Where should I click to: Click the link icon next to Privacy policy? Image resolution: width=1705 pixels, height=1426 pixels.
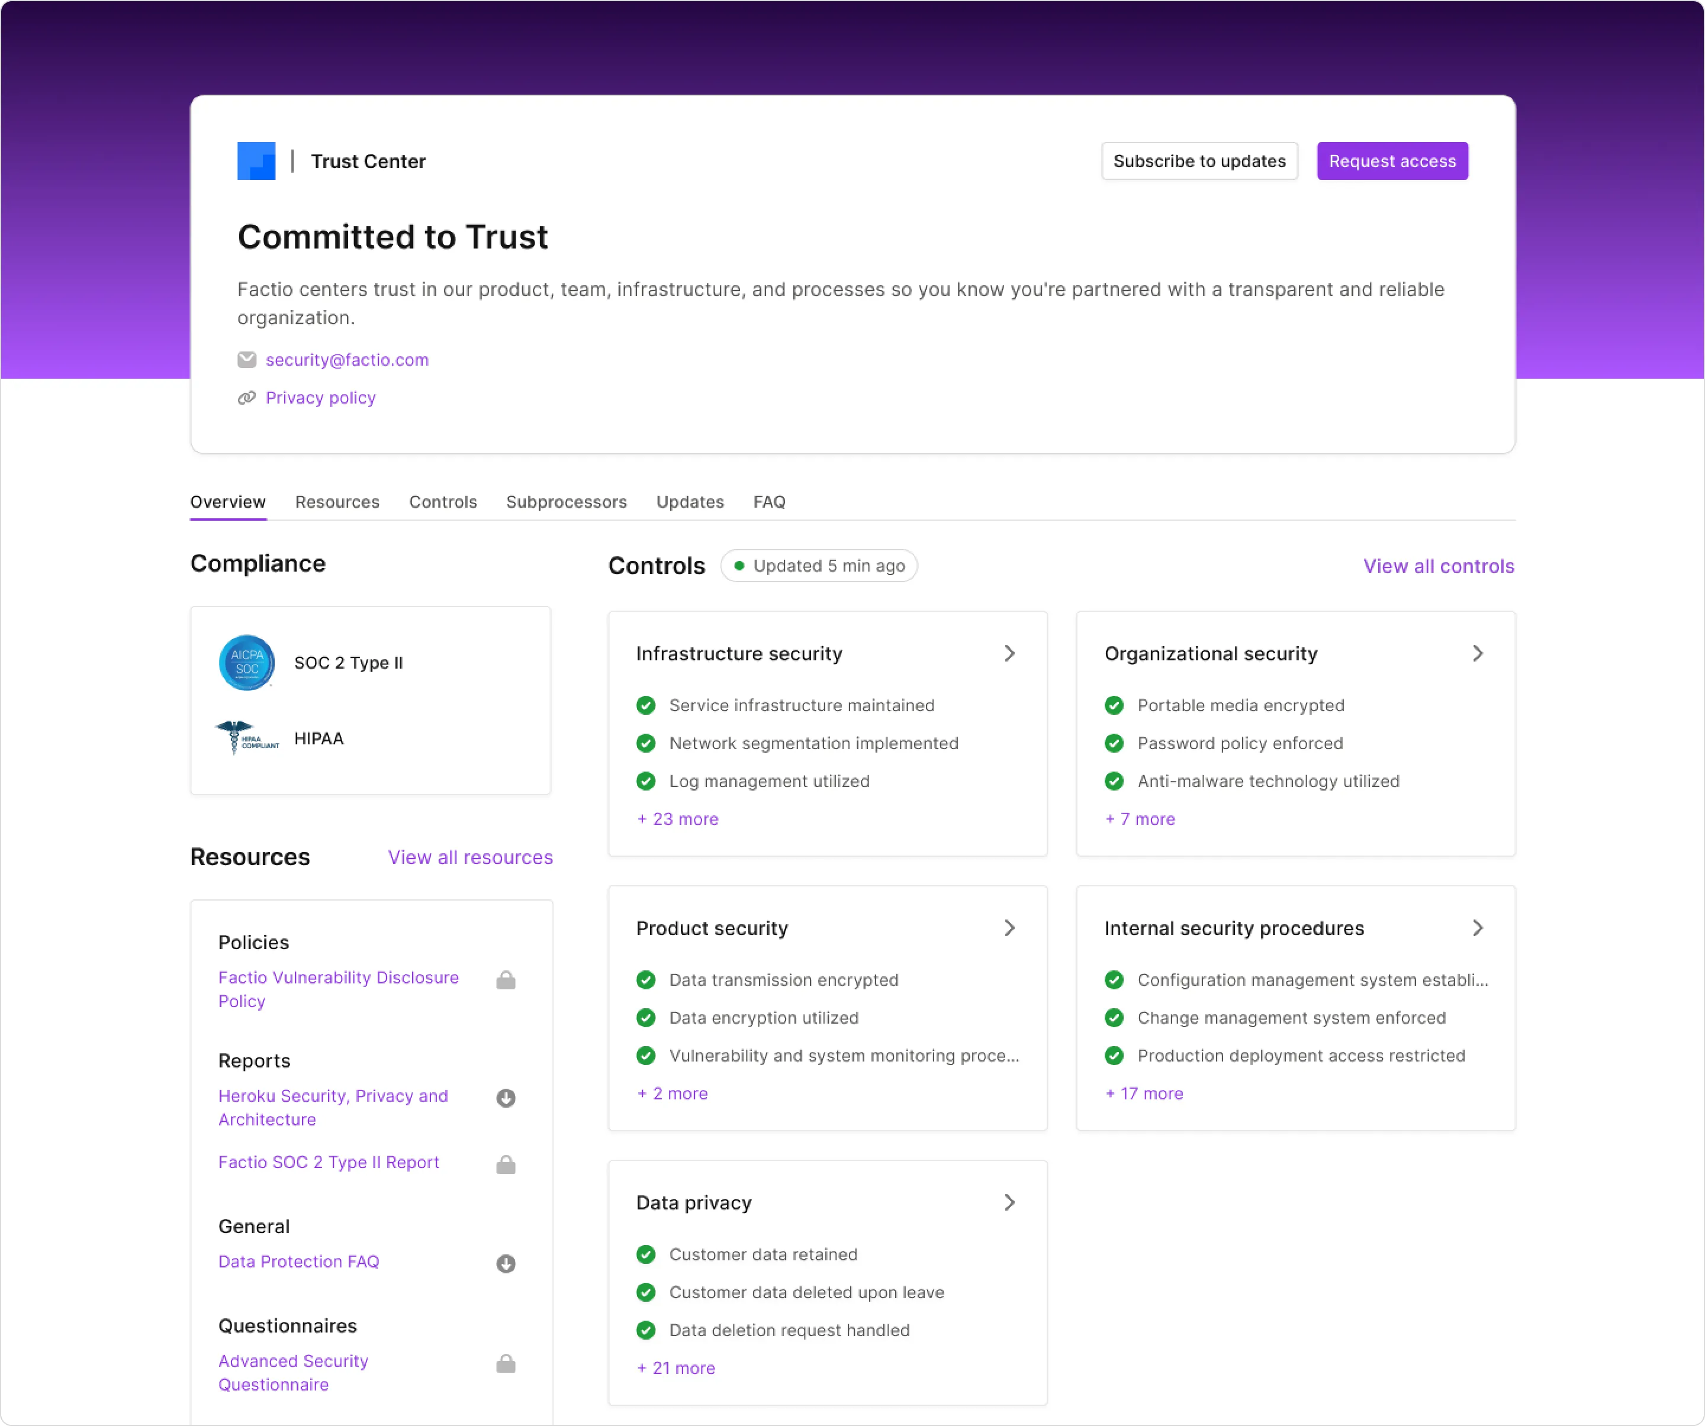247,398
